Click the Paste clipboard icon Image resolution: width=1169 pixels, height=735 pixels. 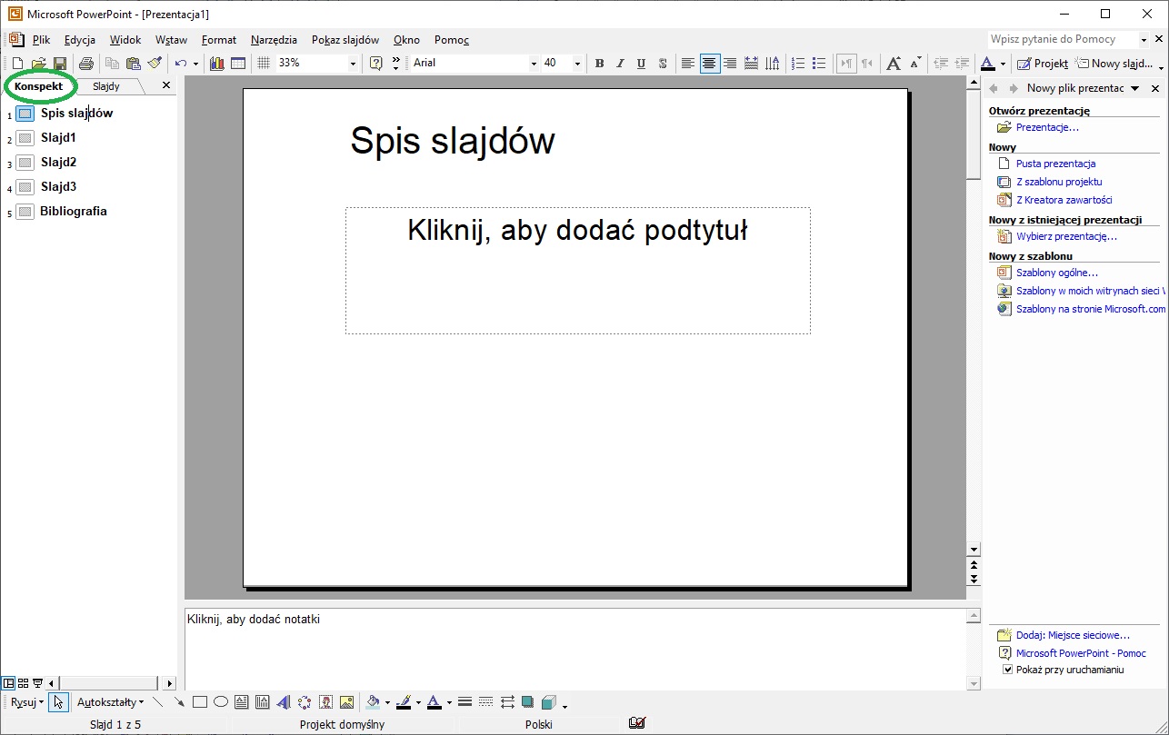coord(134,64)
